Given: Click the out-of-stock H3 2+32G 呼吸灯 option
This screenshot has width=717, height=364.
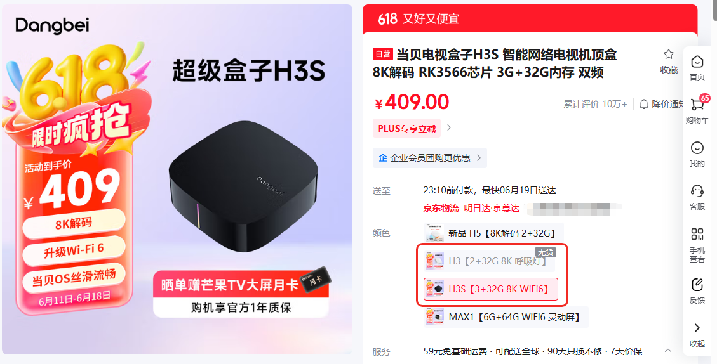Looking at the screenshot, I should click(489, 261).
